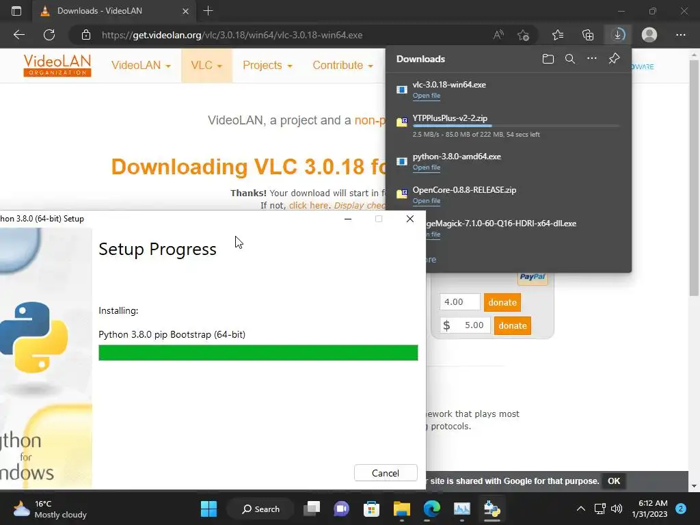Cancel the Python 3.8.0 setup
This screenshot has width=700, height=525.
point(386,473)
